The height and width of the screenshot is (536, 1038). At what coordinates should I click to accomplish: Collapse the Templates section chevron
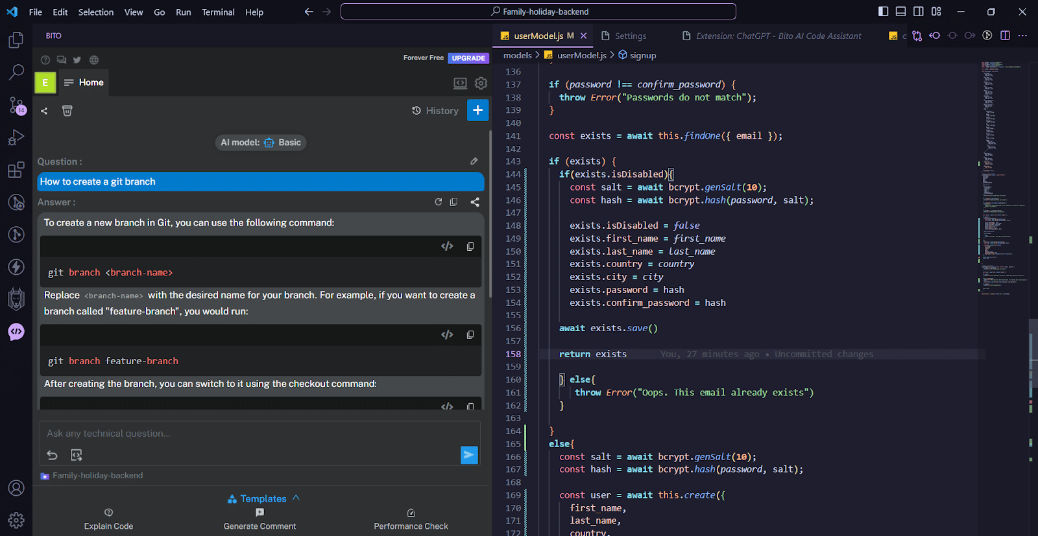(296, 498)
